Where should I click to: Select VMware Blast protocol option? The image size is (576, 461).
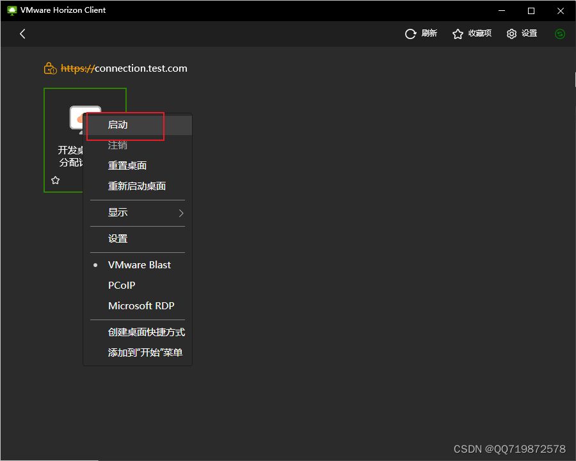(138, 265)
